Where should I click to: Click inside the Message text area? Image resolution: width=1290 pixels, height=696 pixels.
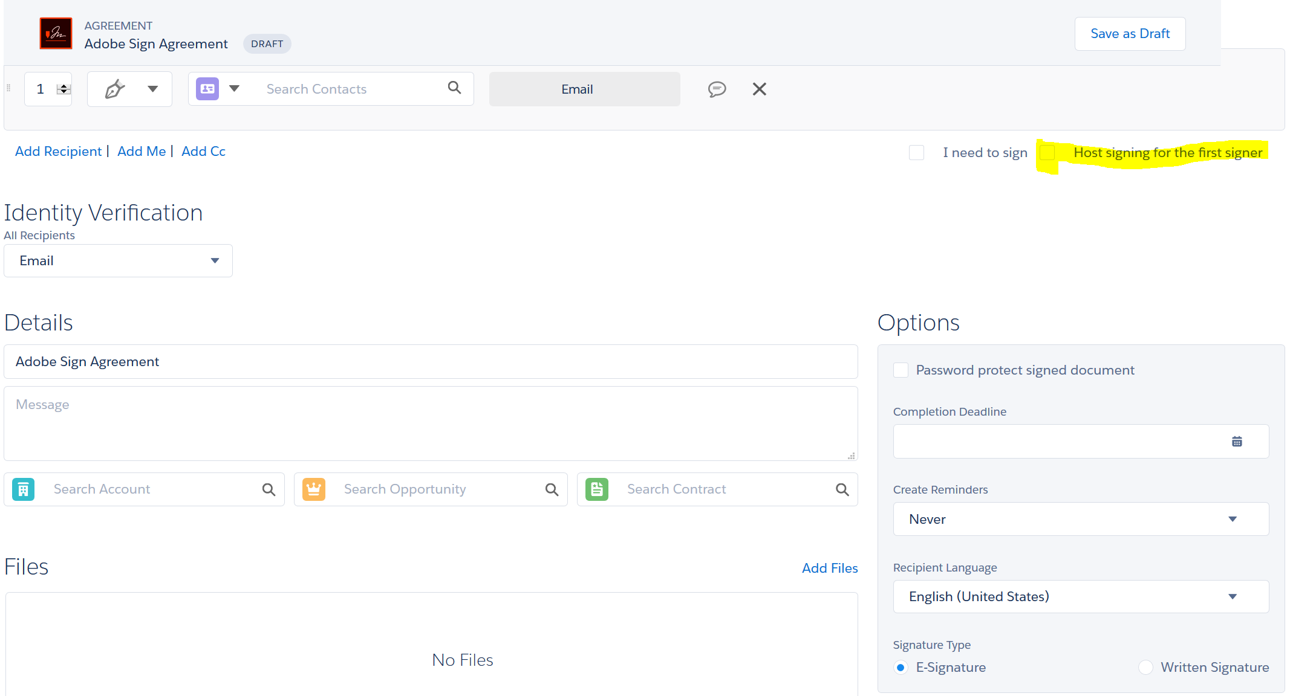[x=423, y=423]
